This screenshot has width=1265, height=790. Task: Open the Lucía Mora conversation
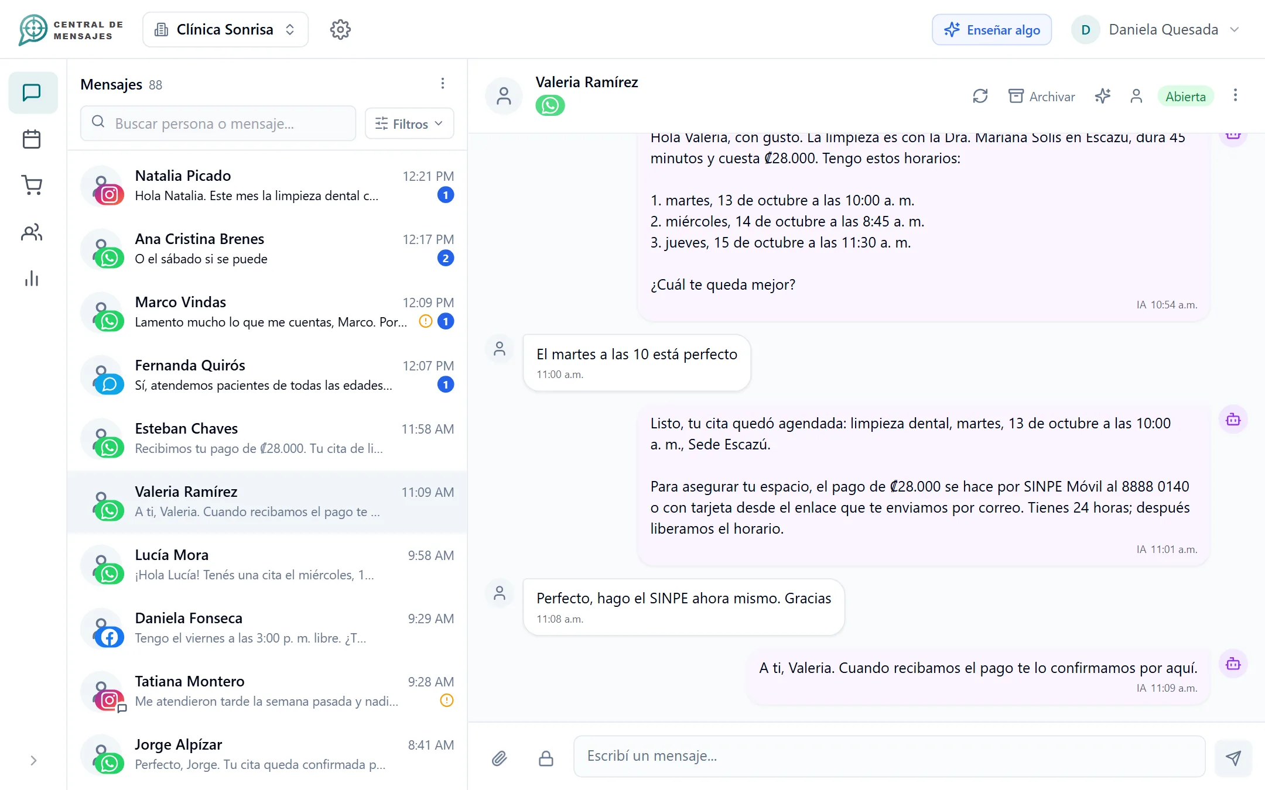click(x=267, y=565)
